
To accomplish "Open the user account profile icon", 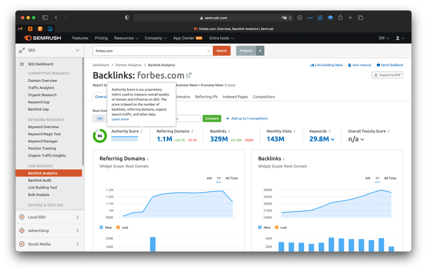I will click(398, 38).
